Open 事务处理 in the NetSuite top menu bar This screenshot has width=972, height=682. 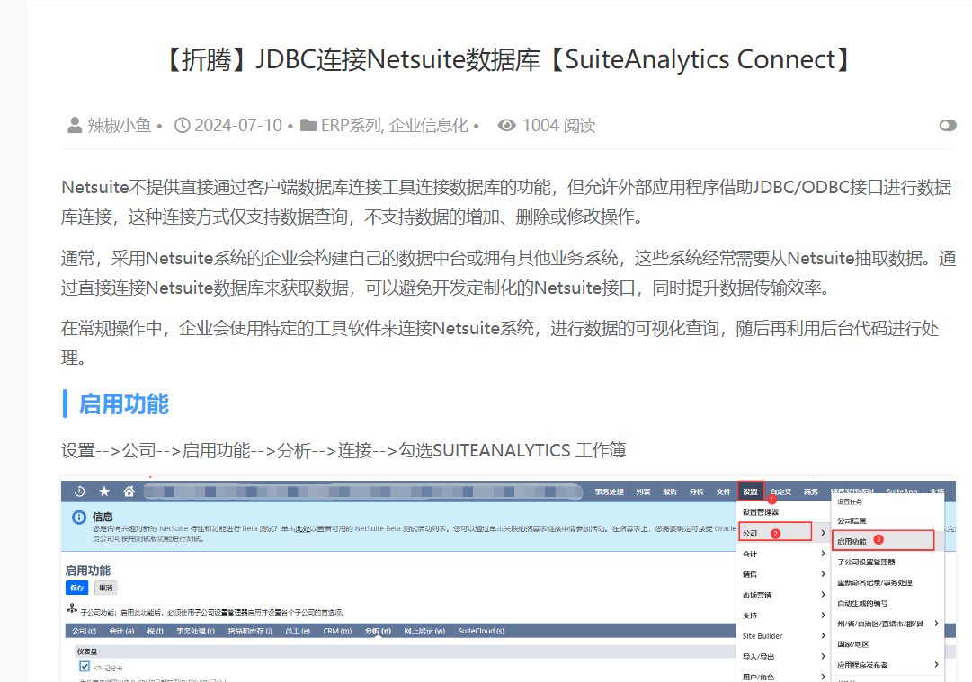tap(610, 492)
